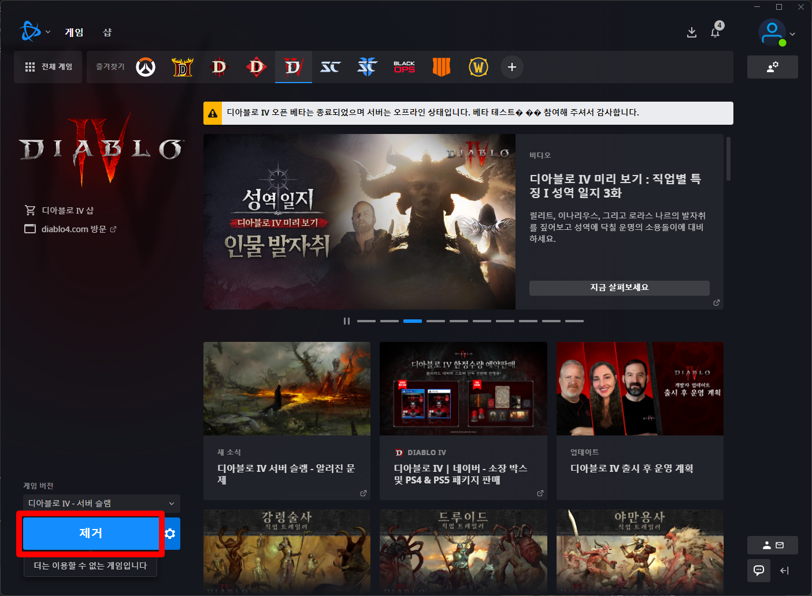Screen dimensions: 812x596
Task: Select the Diablo III game icon
Action: pyautogui.click(x=220, y=67)
